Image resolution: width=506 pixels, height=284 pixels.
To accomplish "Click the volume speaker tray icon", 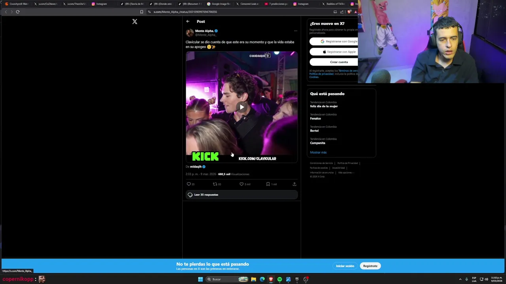I will [x=486, y=279].
